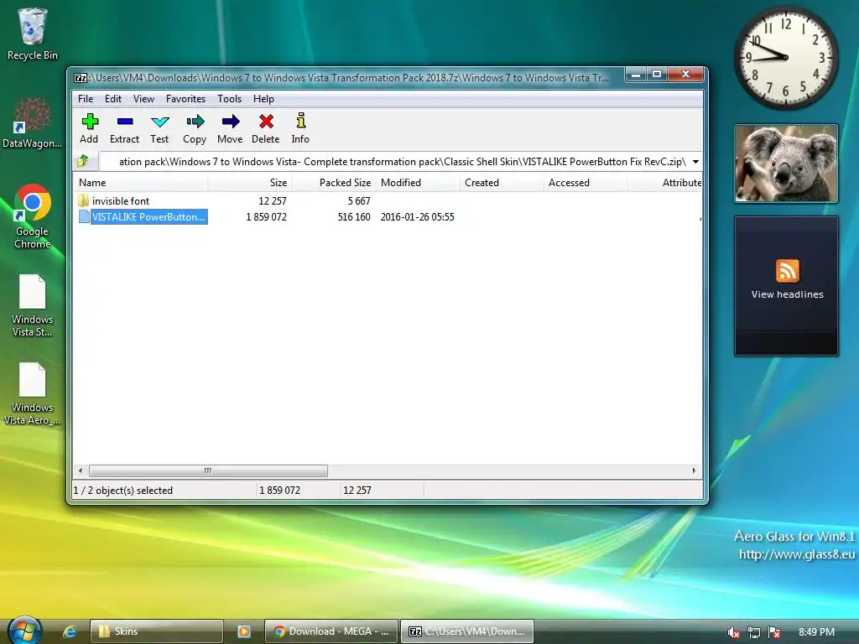Select the Windows Vista St... desktop file
Image resolution: width=859 pixels, height=644 pixels.
(x=33, y=305)
